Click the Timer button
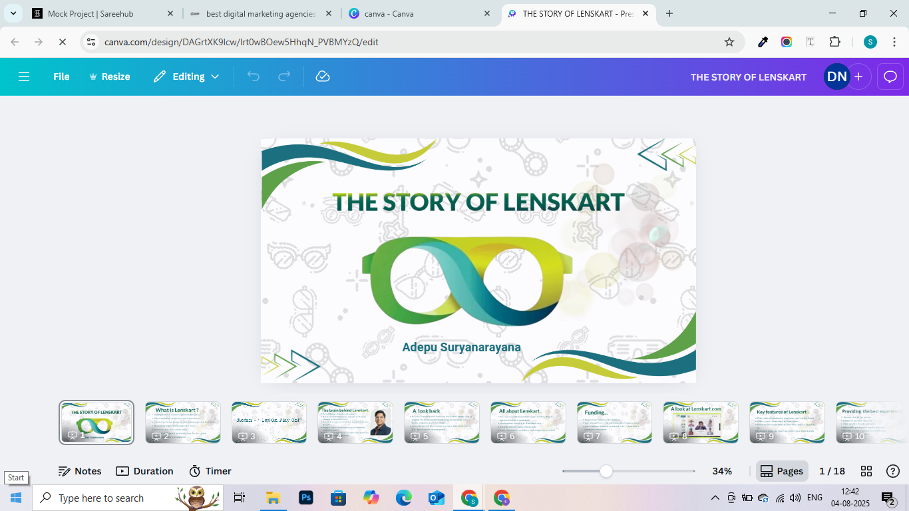 click(210, 471)
